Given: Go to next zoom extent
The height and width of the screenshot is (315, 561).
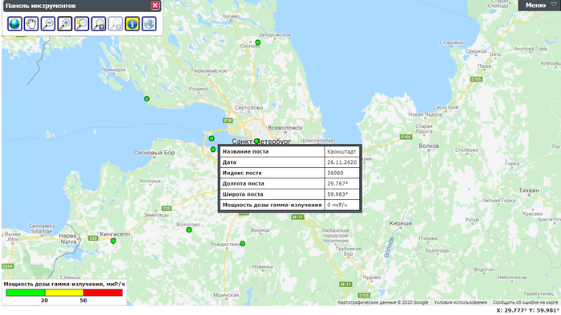Looking at the screenshot, I should coord(115,24).
